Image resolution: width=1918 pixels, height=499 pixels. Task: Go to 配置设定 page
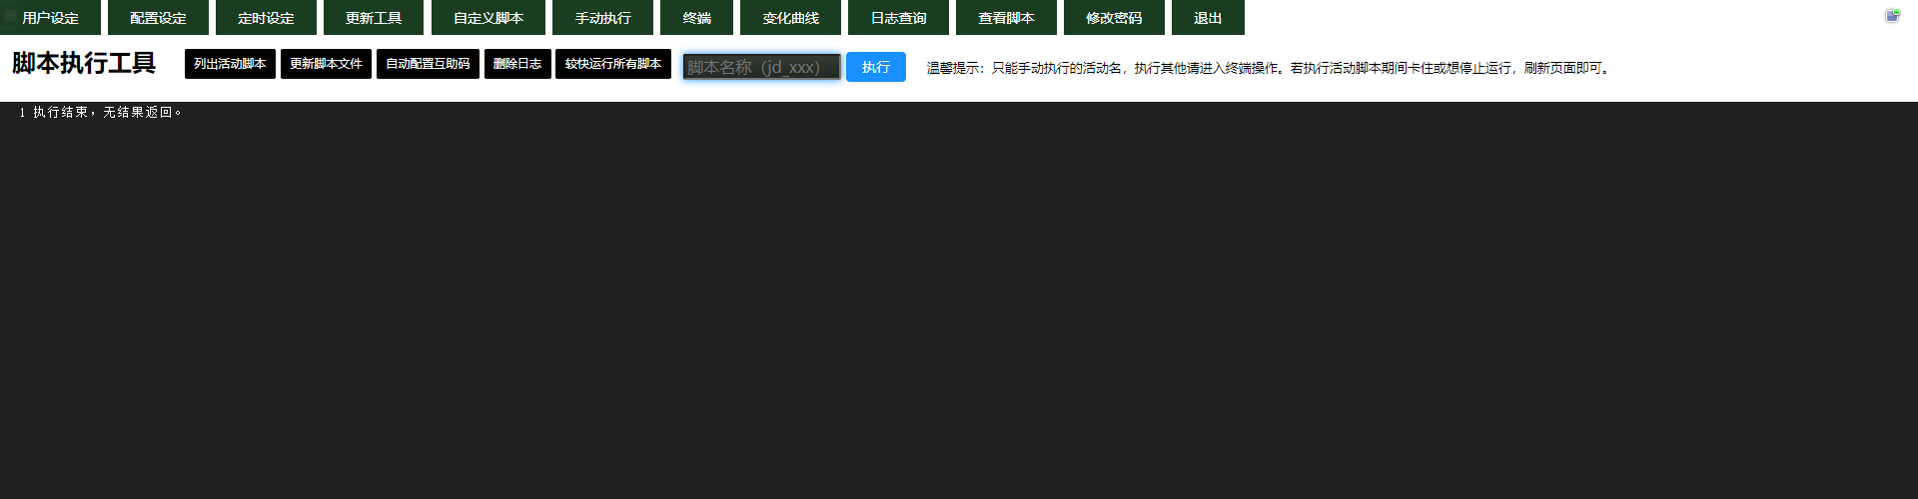158,17
